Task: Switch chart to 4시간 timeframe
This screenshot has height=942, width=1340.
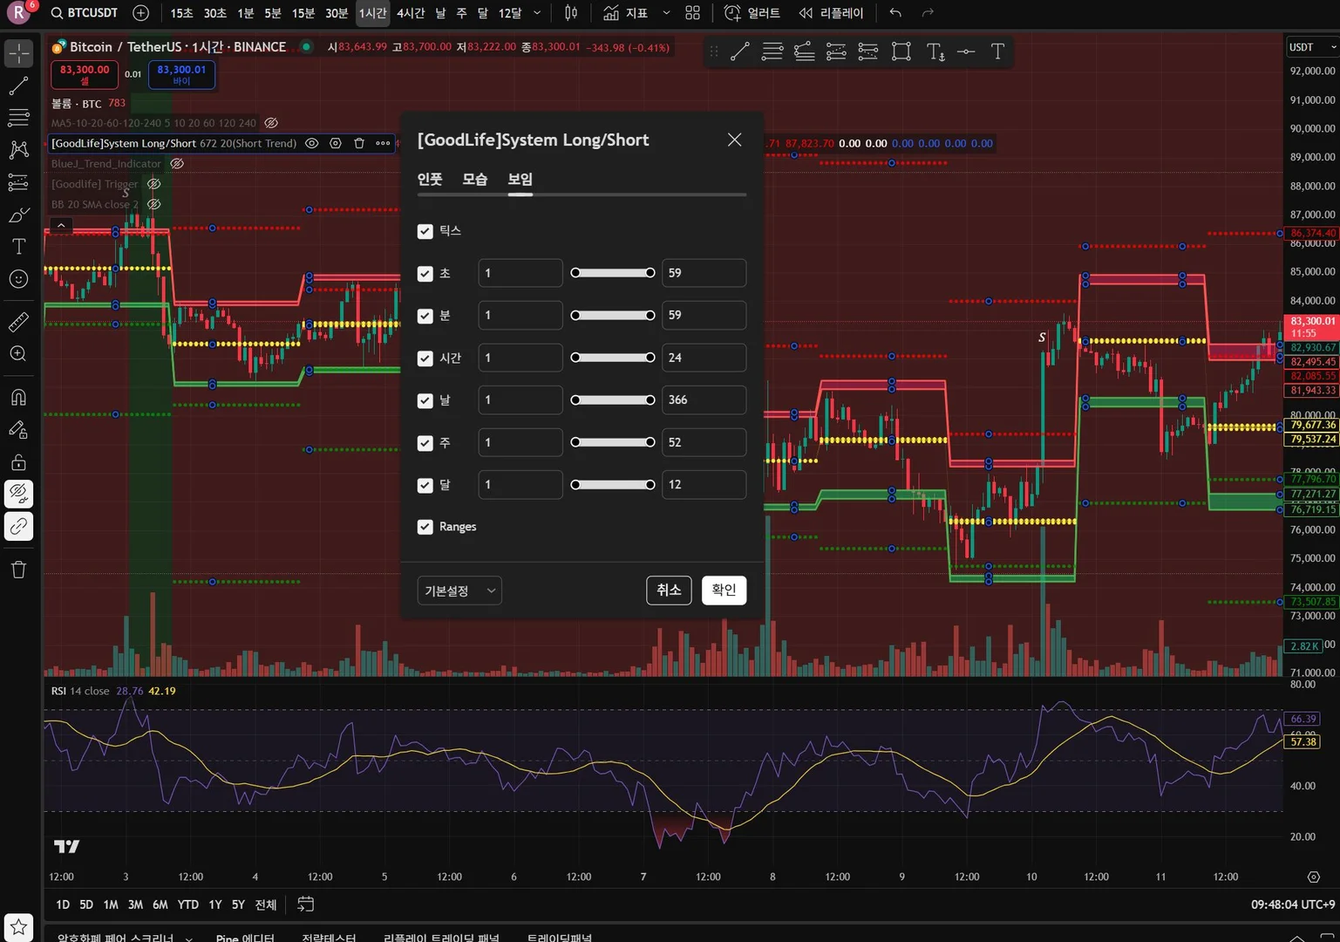Action: coord(411,13)
